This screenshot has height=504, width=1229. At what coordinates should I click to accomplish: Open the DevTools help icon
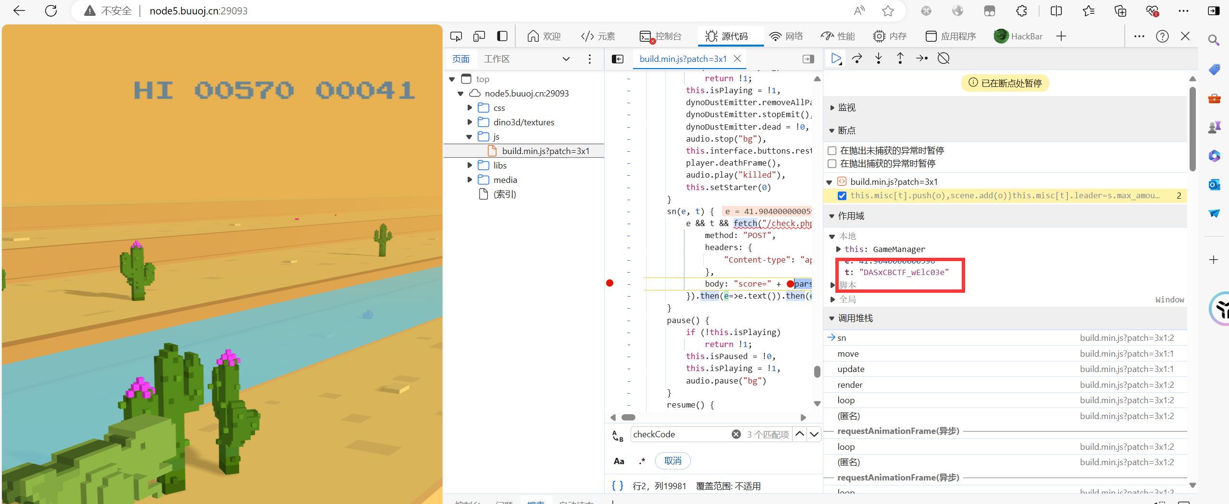tap(1162, 36)
